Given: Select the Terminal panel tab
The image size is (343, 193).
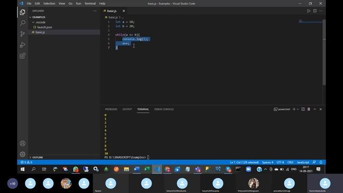Looking at the screenshot, I should click(x=143, y=109).
